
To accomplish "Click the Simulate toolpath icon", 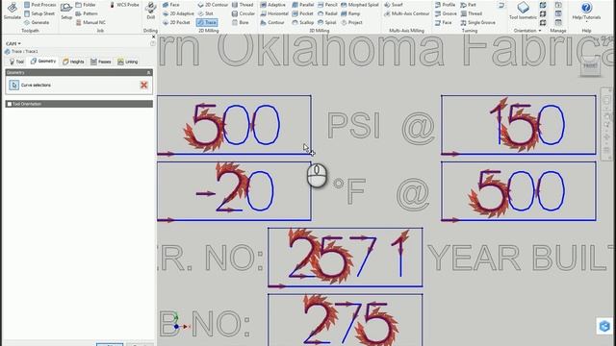I will coord(12,11).
